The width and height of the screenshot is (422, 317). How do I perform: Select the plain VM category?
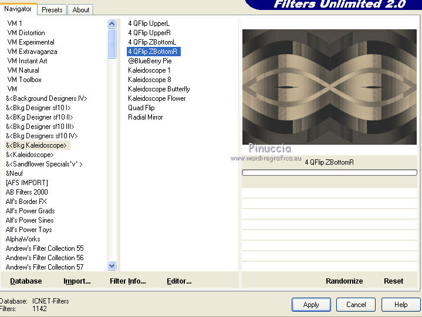12,89
